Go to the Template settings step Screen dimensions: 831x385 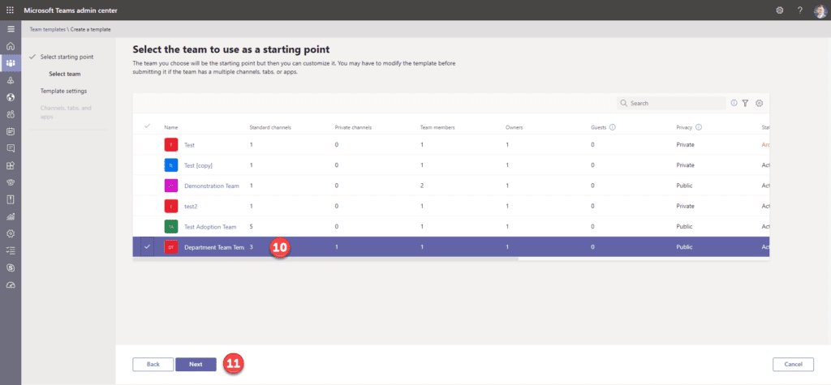[x=63, y=91]
